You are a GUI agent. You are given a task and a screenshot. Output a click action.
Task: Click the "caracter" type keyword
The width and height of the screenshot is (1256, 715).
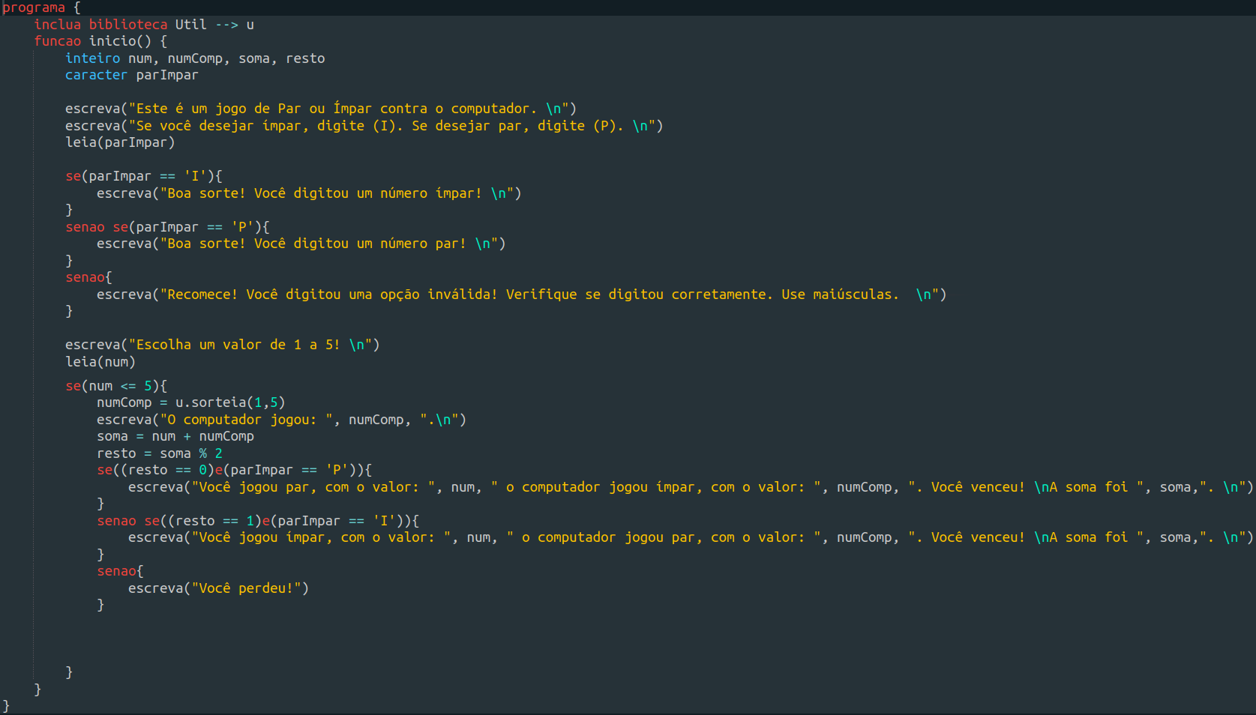tap(96, 75)
